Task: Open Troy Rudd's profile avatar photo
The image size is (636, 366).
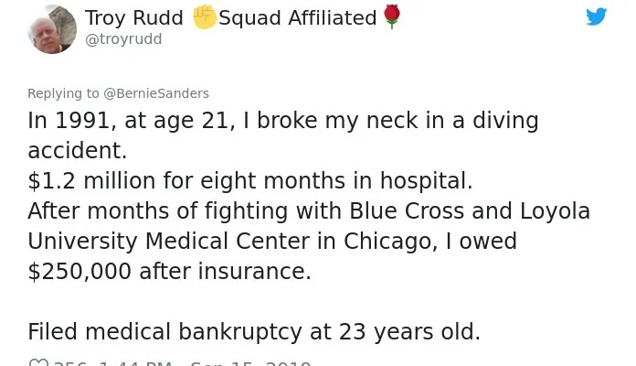Action: pyautogui.click(x=52, y=29)
